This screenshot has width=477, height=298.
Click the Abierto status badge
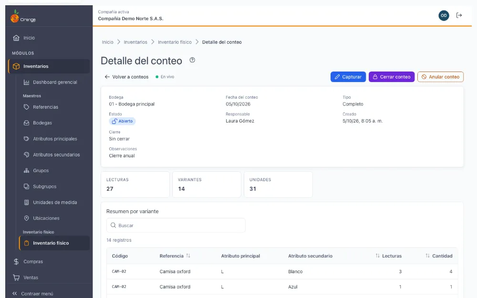tap(122, 121)
